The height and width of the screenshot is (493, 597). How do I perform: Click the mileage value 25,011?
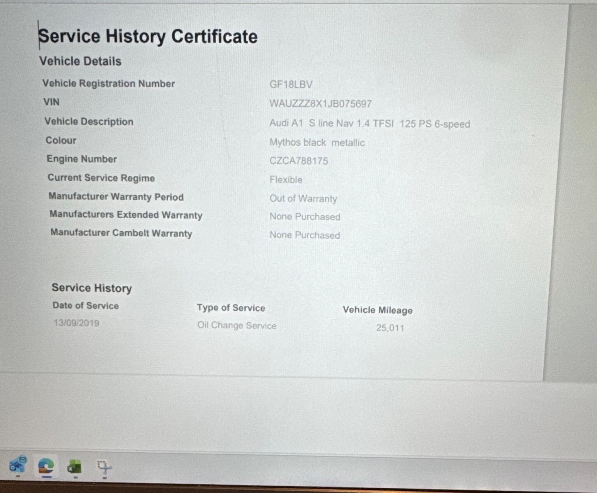[390, 328]
